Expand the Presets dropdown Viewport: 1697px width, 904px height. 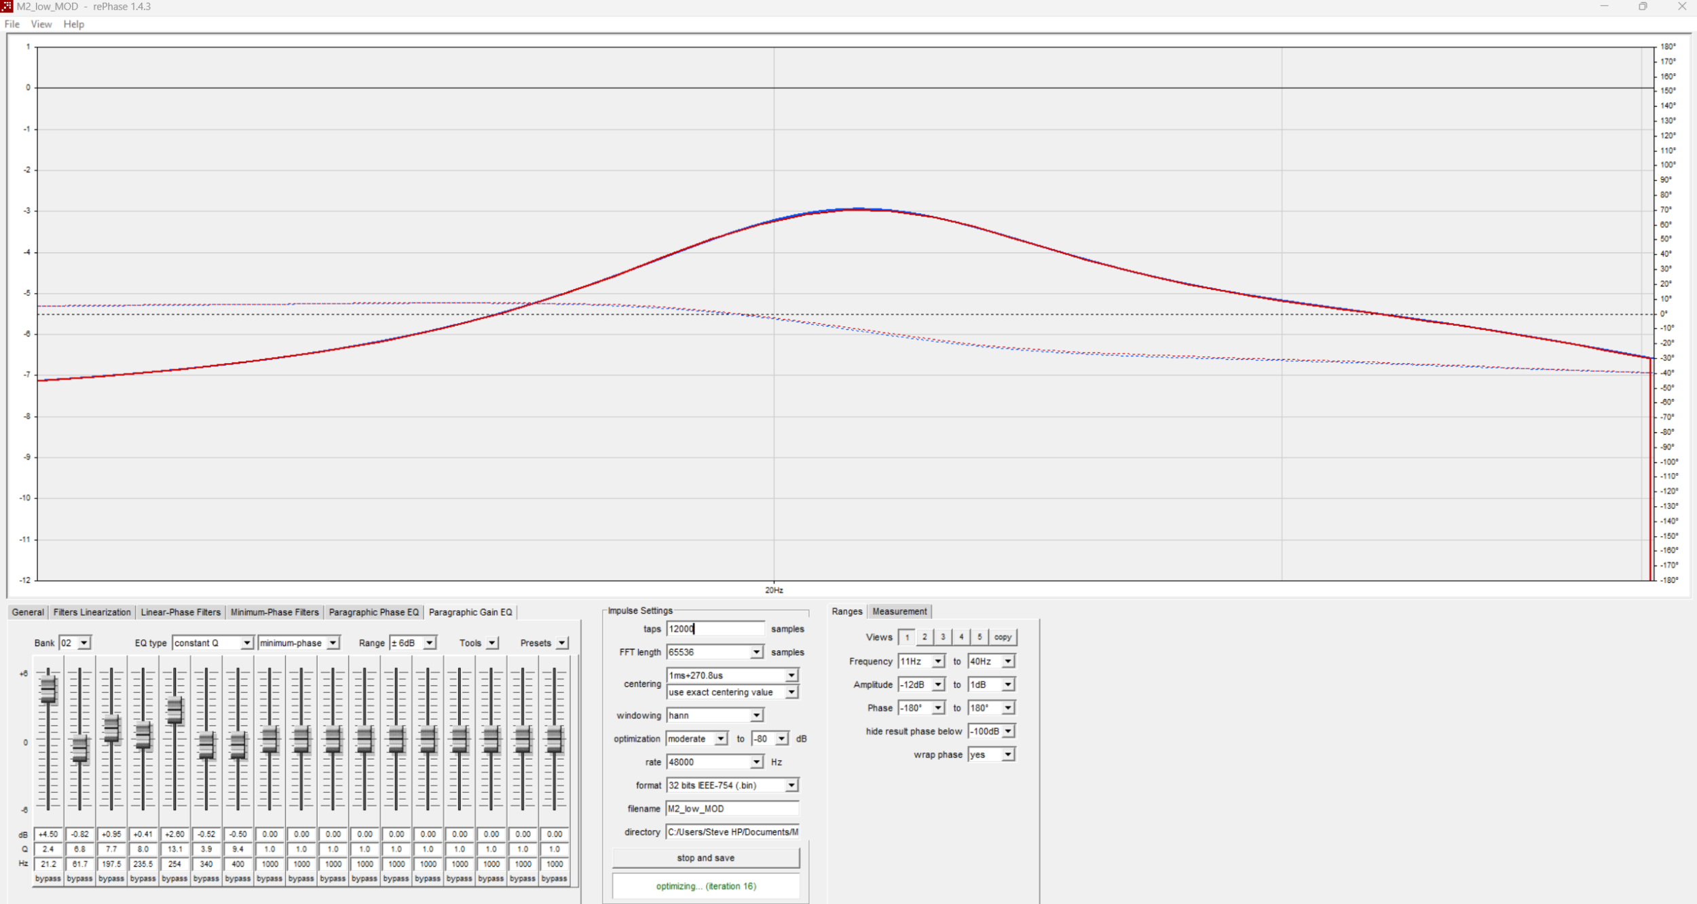[562, 643]
